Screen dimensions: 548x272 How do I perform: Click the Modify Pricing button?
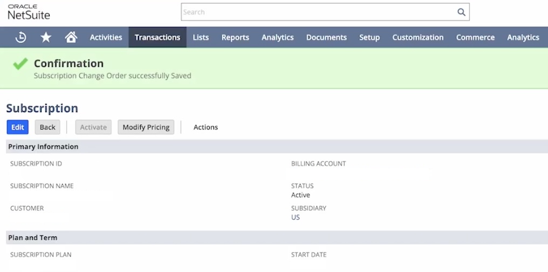(146, 127)
